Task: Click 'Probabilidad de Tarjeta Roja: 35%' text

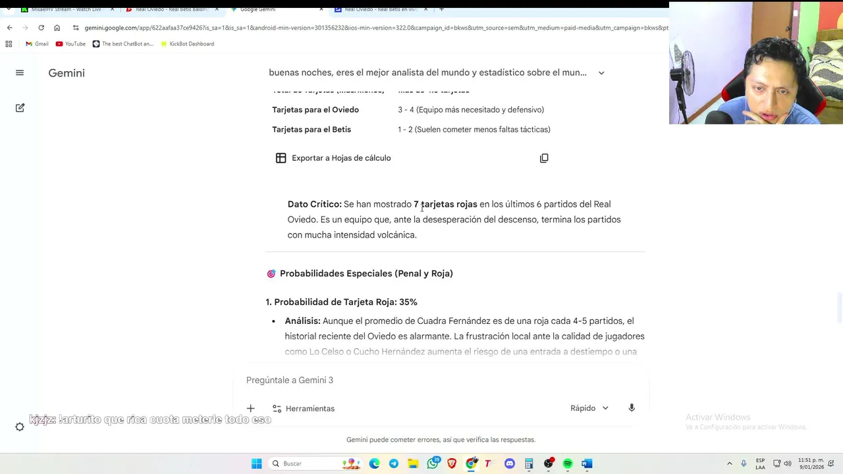Action: click(x=346, y=302)
